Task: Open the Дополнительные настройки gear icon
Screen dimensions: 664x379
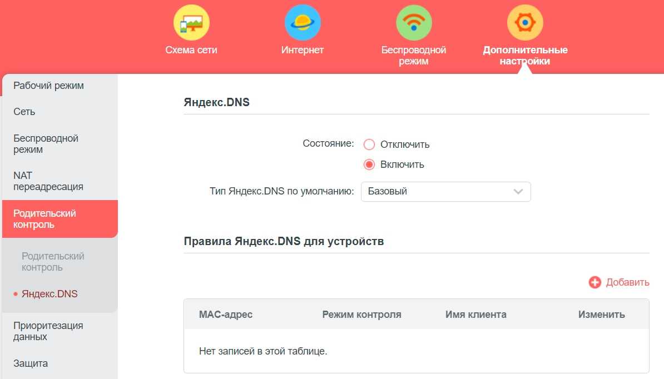Action: click(x=525, y=22)
